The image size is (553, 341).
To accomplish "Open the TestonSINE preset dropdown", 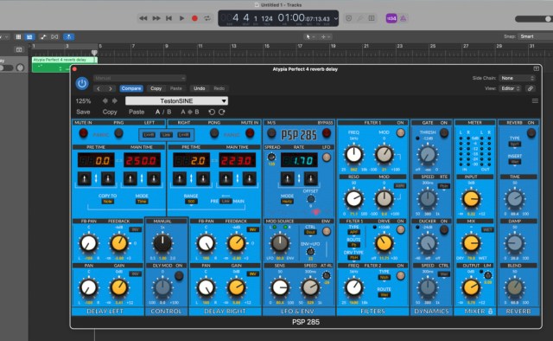I will 176,101.
